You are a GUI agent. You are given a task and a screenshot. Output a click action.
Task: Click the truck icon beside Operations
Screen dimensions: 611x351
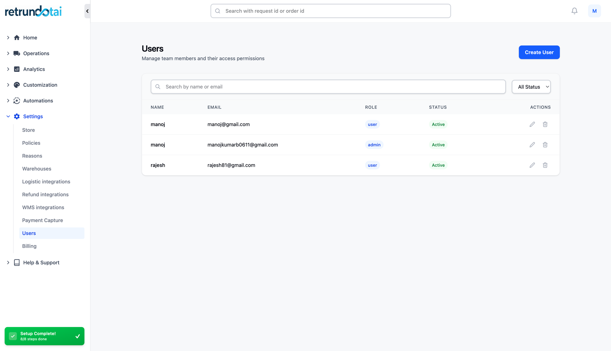click(17, 53)
